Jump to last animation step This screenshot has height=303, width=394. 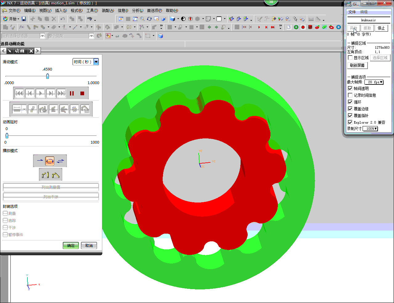(61, 93)
